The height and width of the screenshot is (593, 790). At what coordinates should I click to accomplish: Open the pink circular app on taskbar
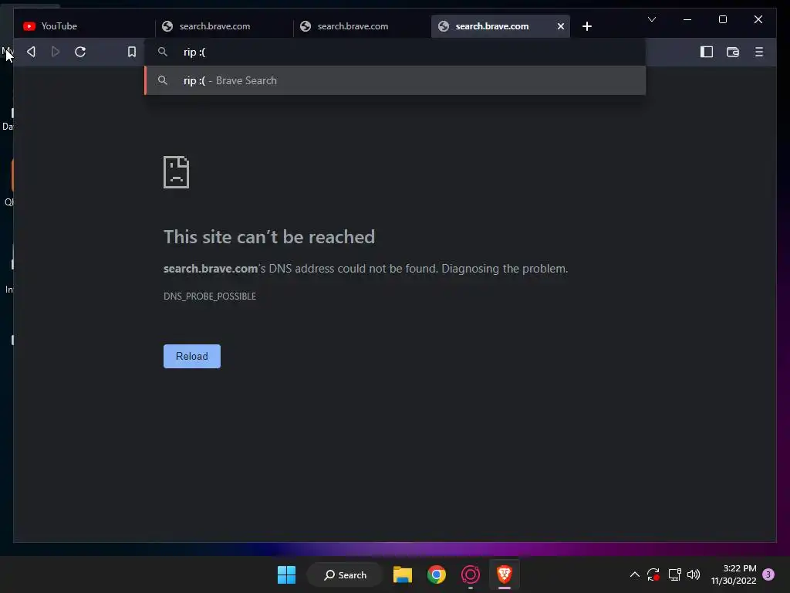[471, 574]
